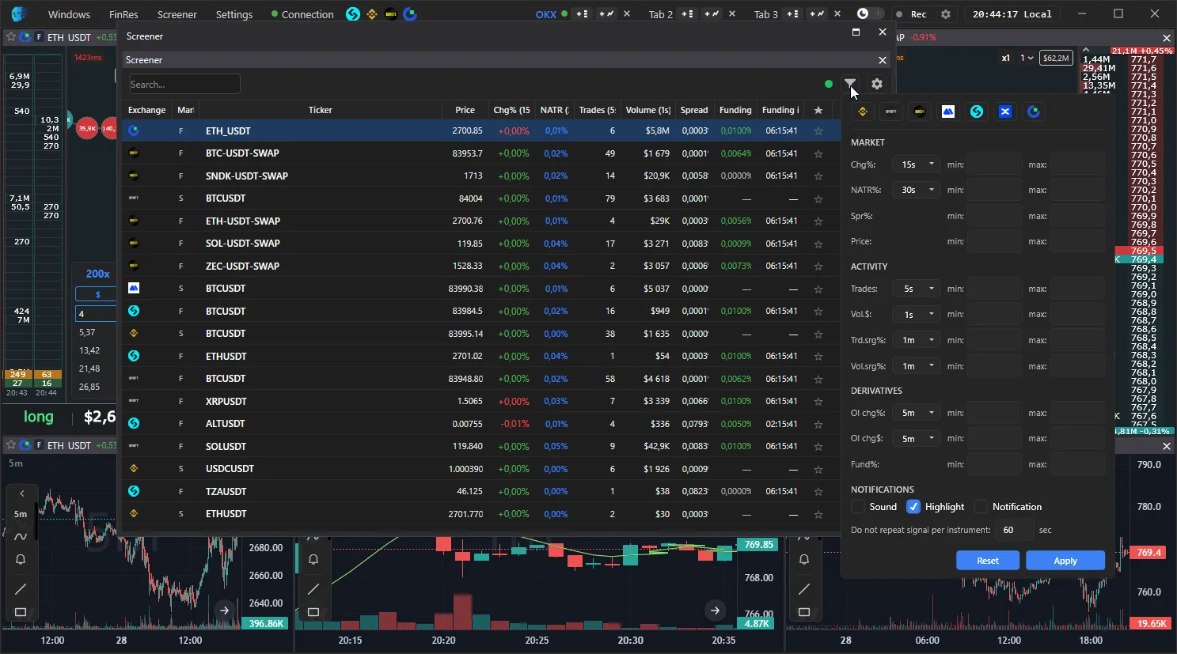Toggle the blue G-logo exchange filter
1177x654 pixels.
tap(1034, 112)
